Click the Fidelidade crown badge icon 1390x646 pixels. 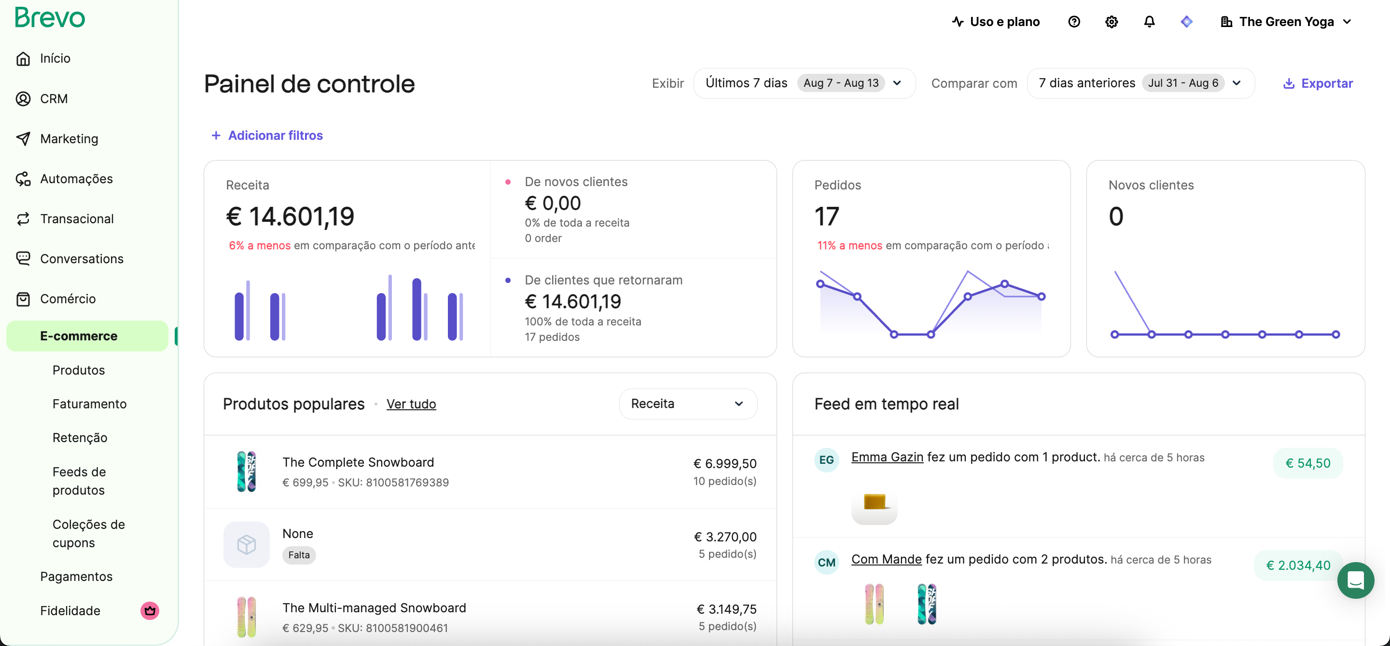(x=150, y=610)
